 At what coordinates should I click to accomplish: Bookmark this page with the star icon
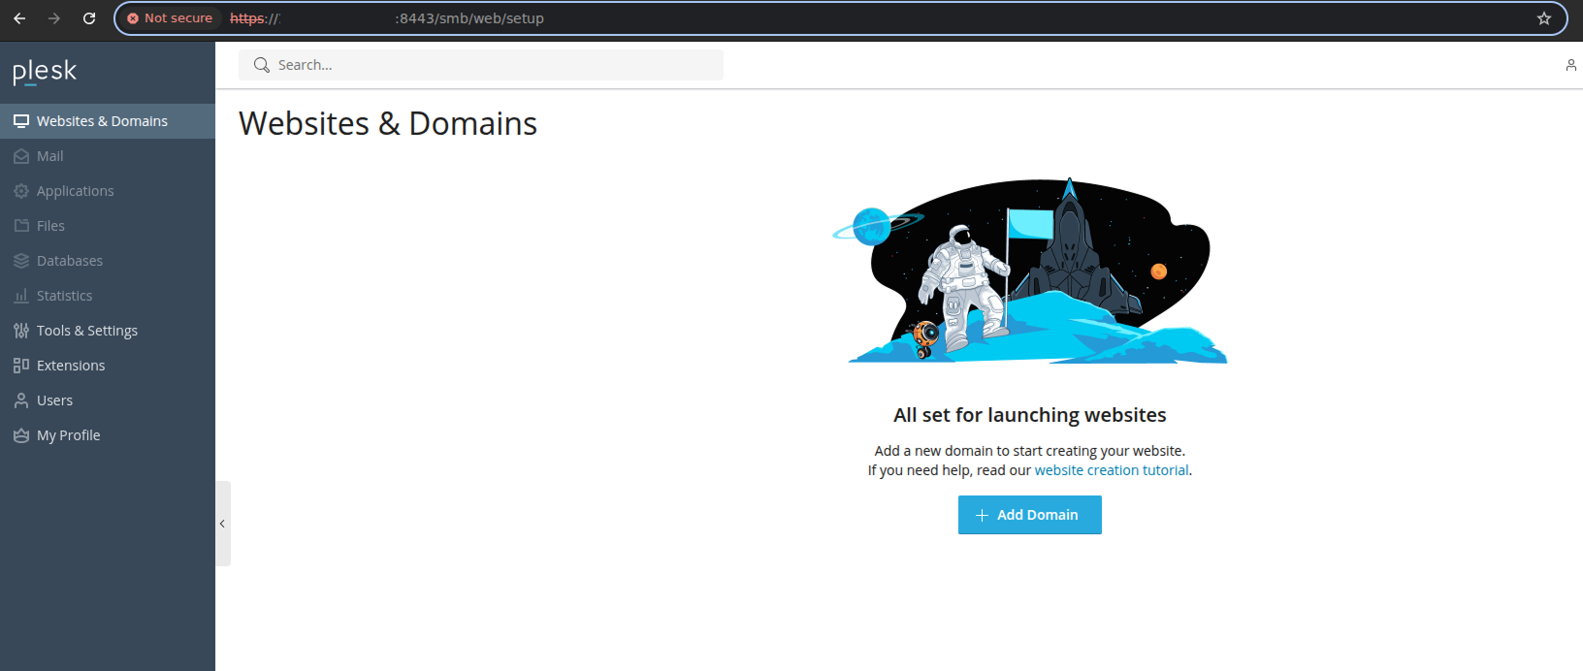[1544, 18]
